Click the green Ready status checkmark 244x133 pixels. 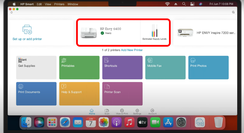click(102, 33)
